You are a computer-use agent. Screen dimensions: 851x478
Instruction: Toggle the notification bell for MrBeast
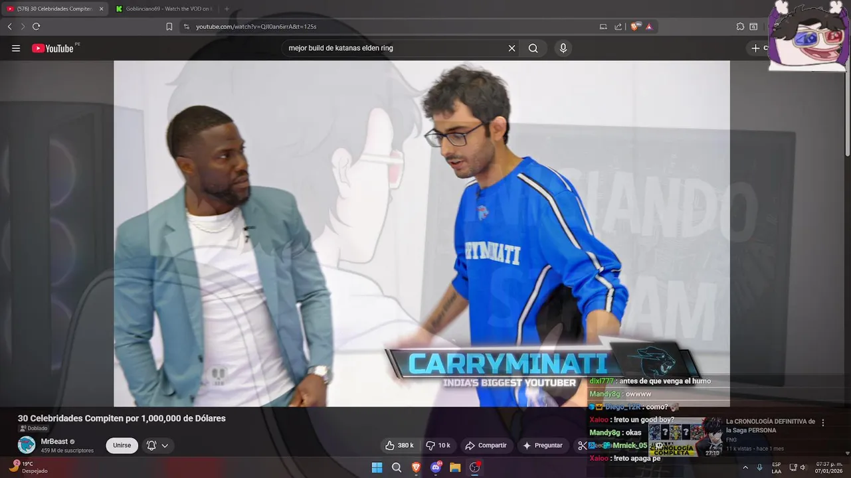[151, 445]
